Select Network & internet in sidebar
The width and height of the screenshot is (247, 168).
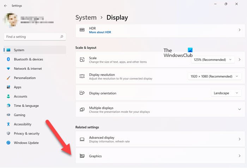35,69
